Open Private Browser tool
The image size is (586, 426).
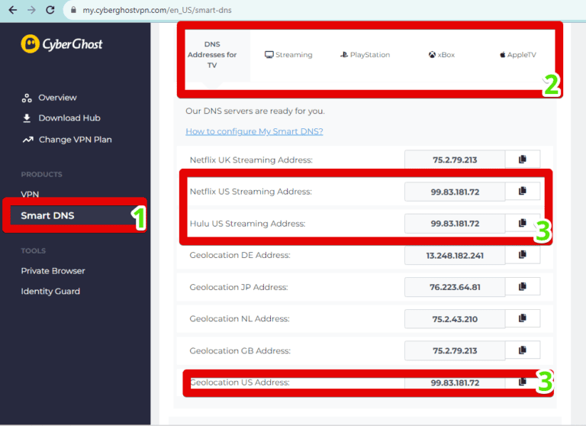click(x=53, y=271)
